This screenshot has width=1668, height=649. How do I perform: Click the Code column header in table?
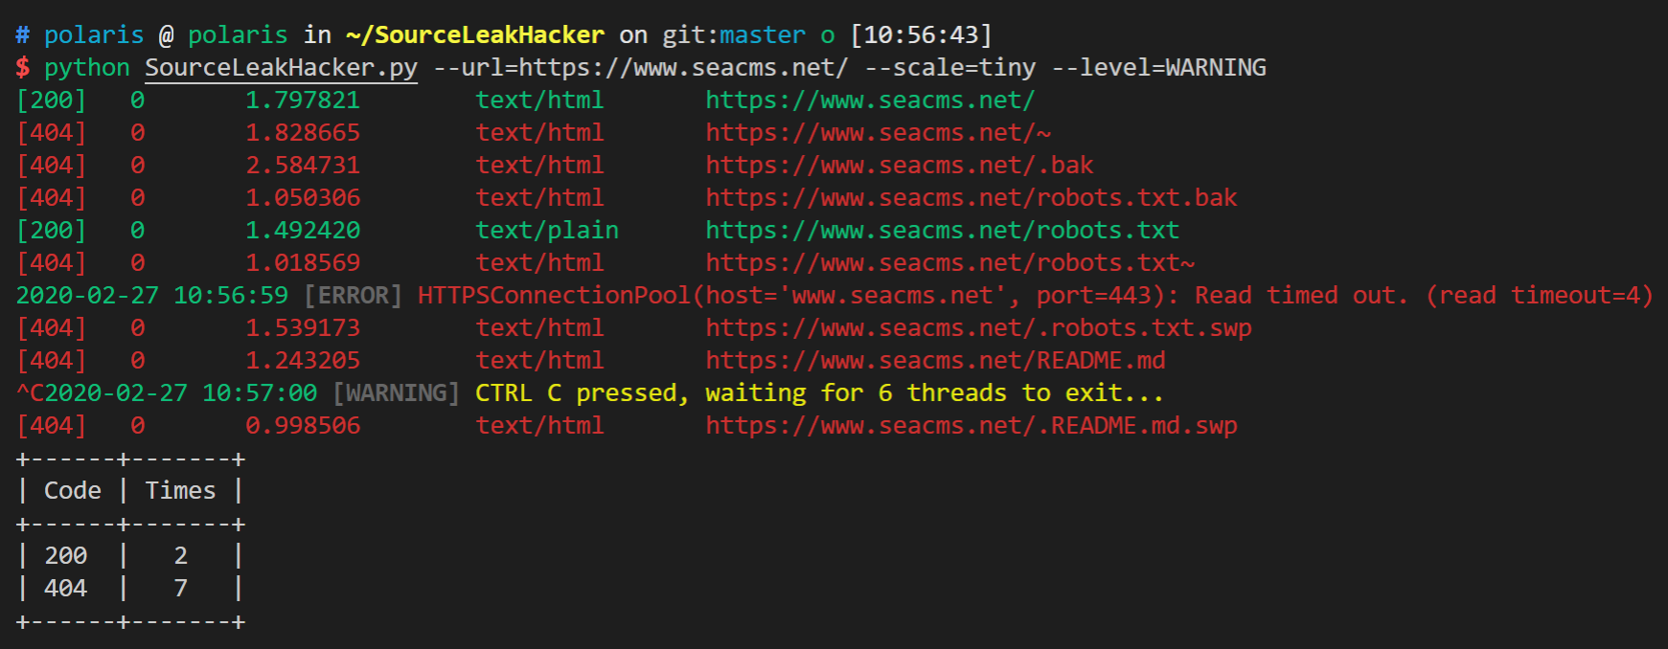73,491
